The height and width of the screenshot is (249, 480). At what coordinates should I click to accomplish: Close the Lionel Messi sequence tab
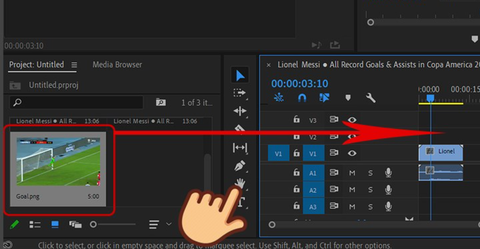click(268, 65)
